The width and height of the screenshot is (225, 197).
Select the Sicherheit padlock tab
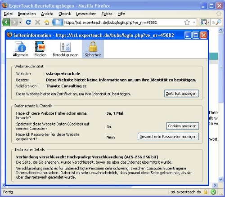[93, 49]
